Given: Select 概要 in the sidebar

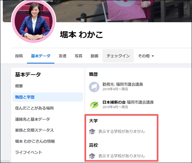Looking at the screenshot, I should (x=19, y=86).
